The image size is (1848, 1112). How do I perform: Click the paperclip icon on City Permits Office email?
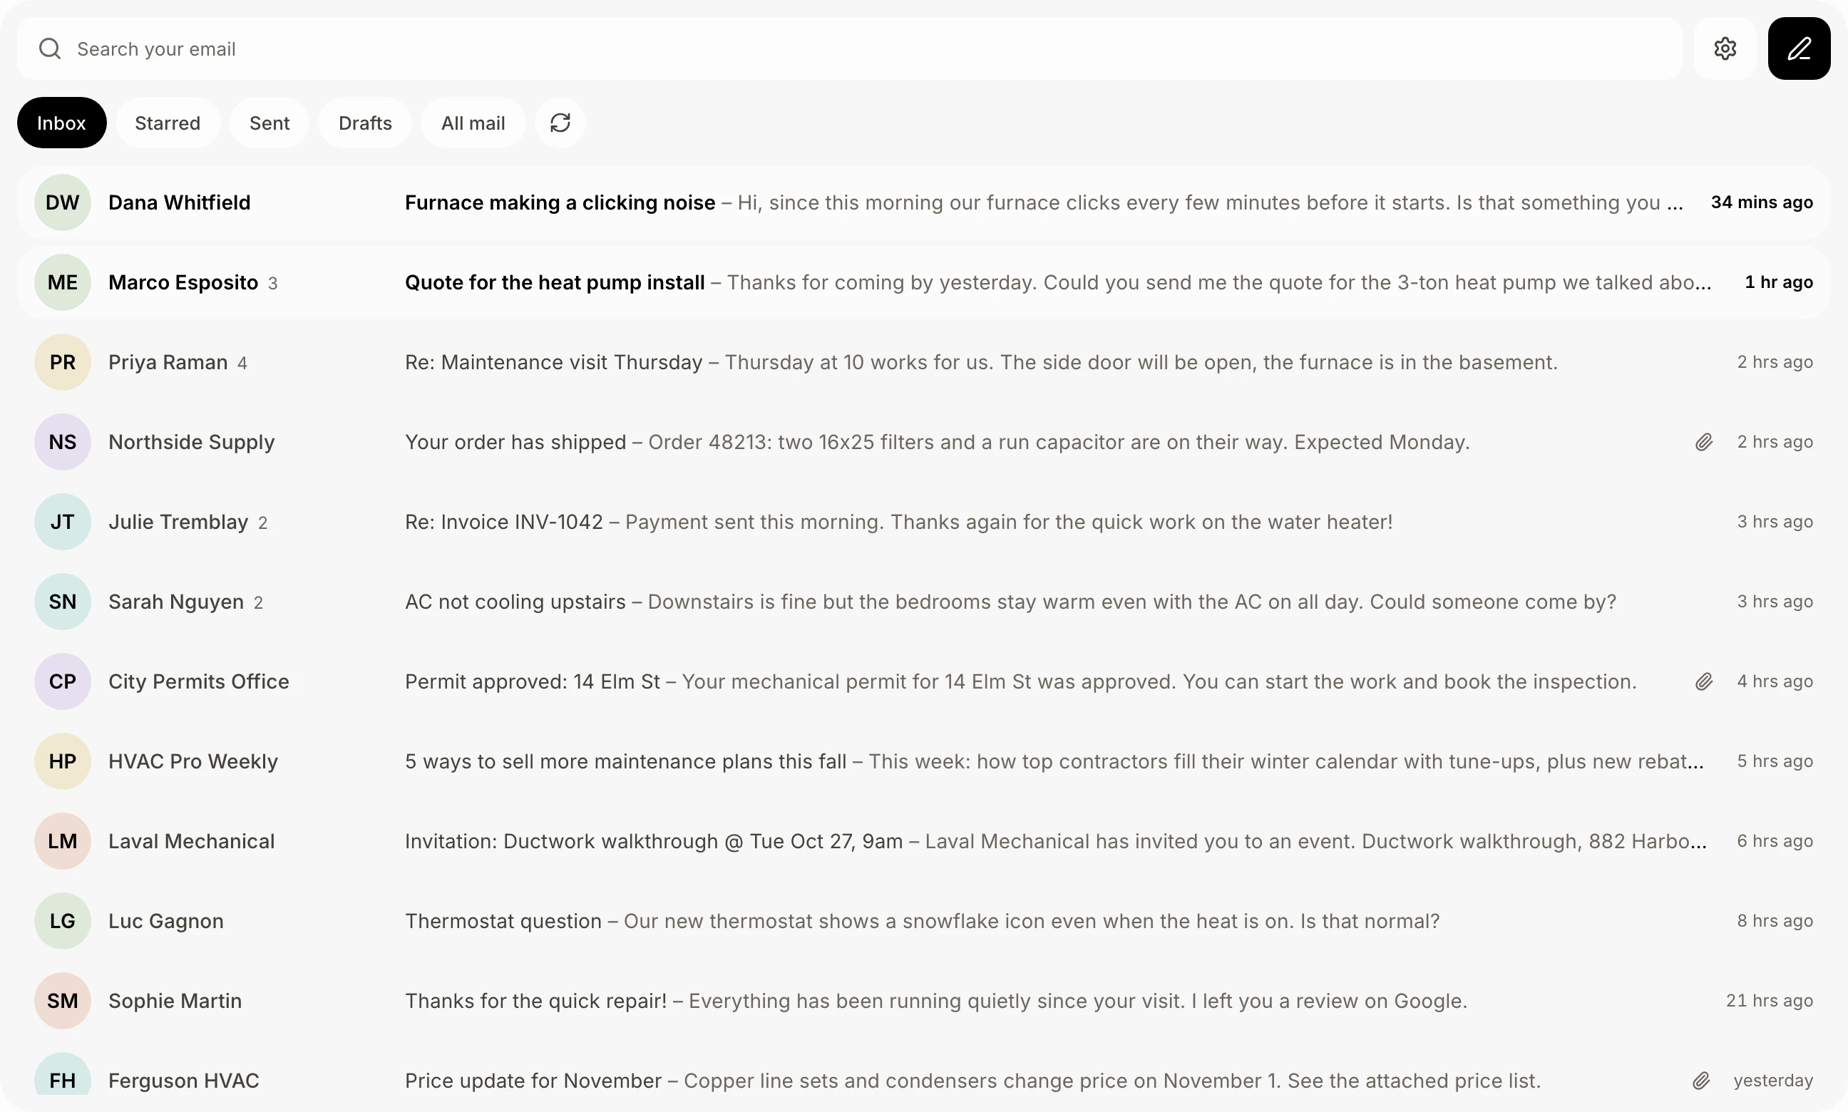point(1703,682)
